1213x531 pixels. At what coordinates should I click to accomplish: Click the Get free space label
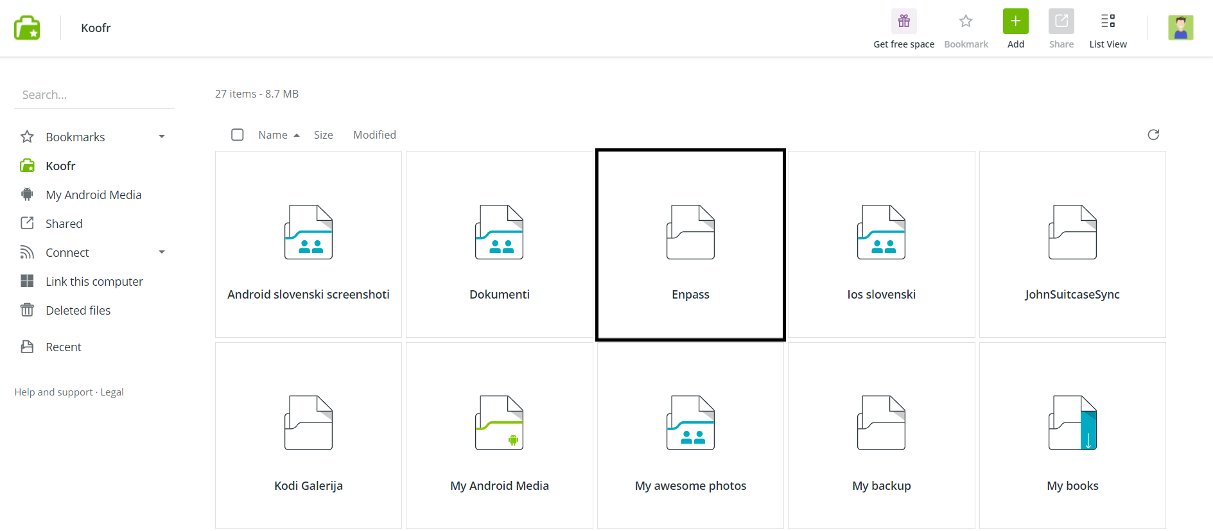tap(903, 44)
